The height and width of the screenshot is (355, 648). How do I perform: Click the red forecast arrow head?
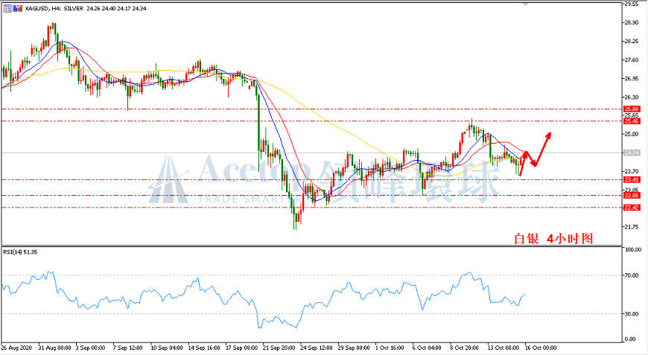548,135
